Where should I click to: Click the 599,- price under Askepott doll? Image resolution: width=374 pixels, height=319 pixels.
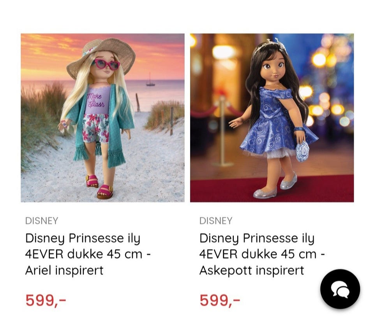[220, 300]
